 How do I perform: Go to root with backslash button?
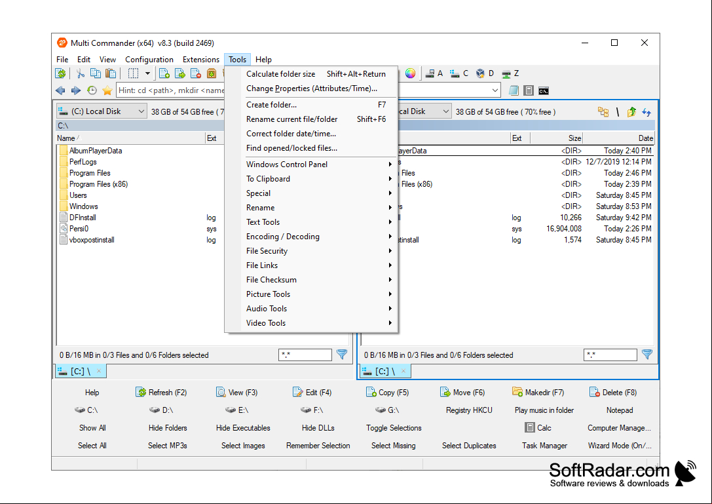tap(618, 112)
